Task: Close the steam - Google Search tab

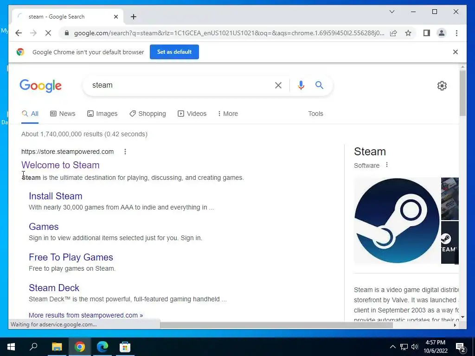Action: tap(116, 17)
